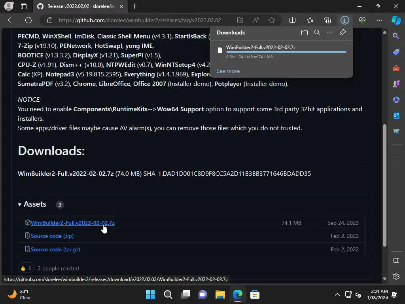Download Source code (zip)
This screenshot has height=304, width=405.
(x=52, y=236)
